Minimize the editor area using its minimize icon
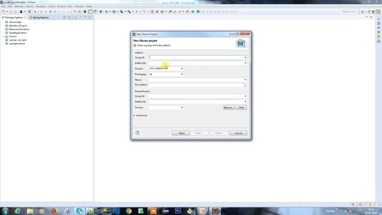This screenshot has width=382, height=215. [x=366, y=17]
